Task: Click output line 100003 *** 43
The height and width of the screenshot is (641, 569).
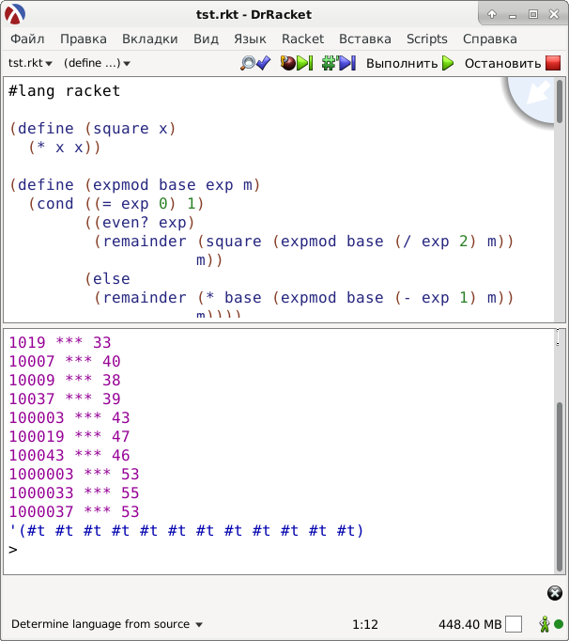Action: [69, 417]
